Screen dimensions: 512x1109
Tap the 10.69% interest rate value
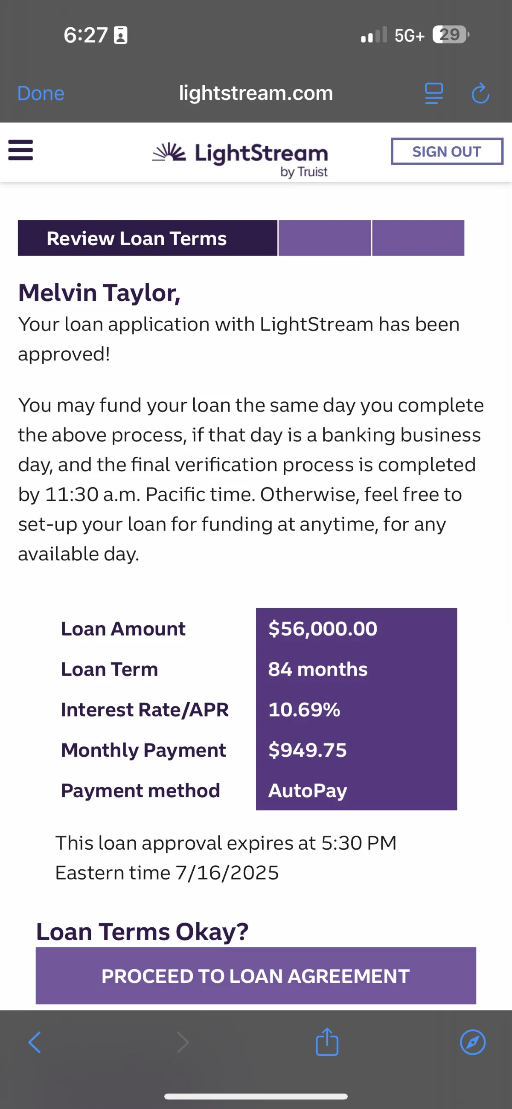tap(304, 709)
